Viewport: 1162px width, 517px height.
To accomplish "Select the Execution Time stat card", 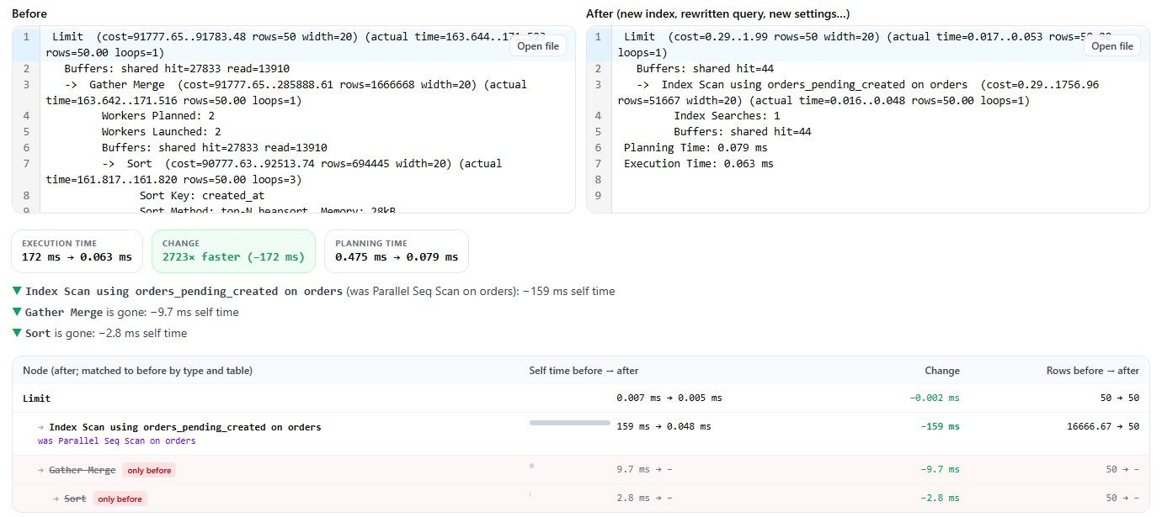I will (x=77, y=251).
